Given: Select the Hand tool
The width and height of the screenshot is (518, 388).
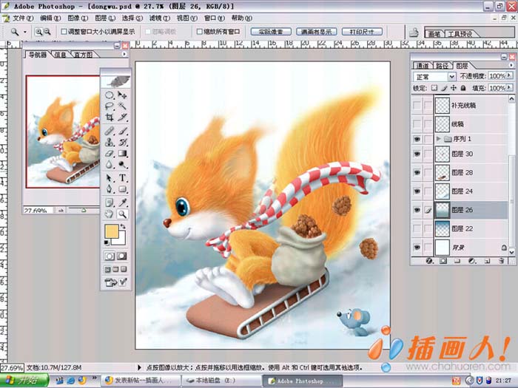Looking at the screenshot, I should click(110, 214).
